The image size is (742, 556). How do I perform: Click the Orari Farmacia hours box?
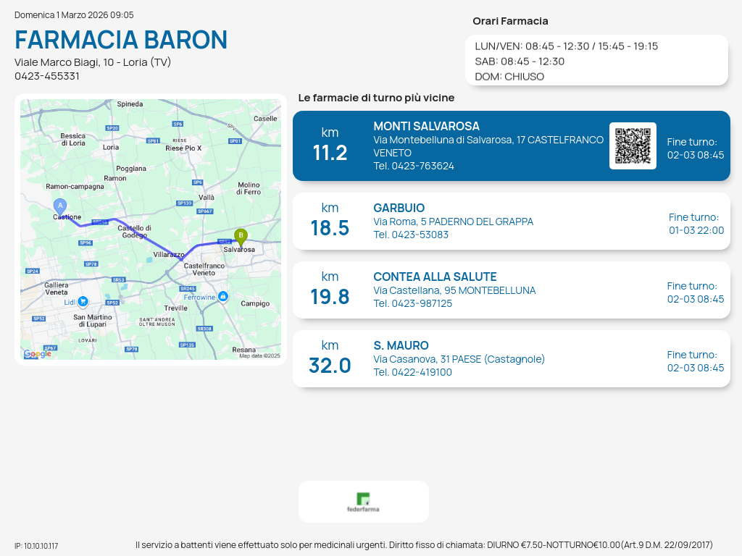tap(596, 61)
